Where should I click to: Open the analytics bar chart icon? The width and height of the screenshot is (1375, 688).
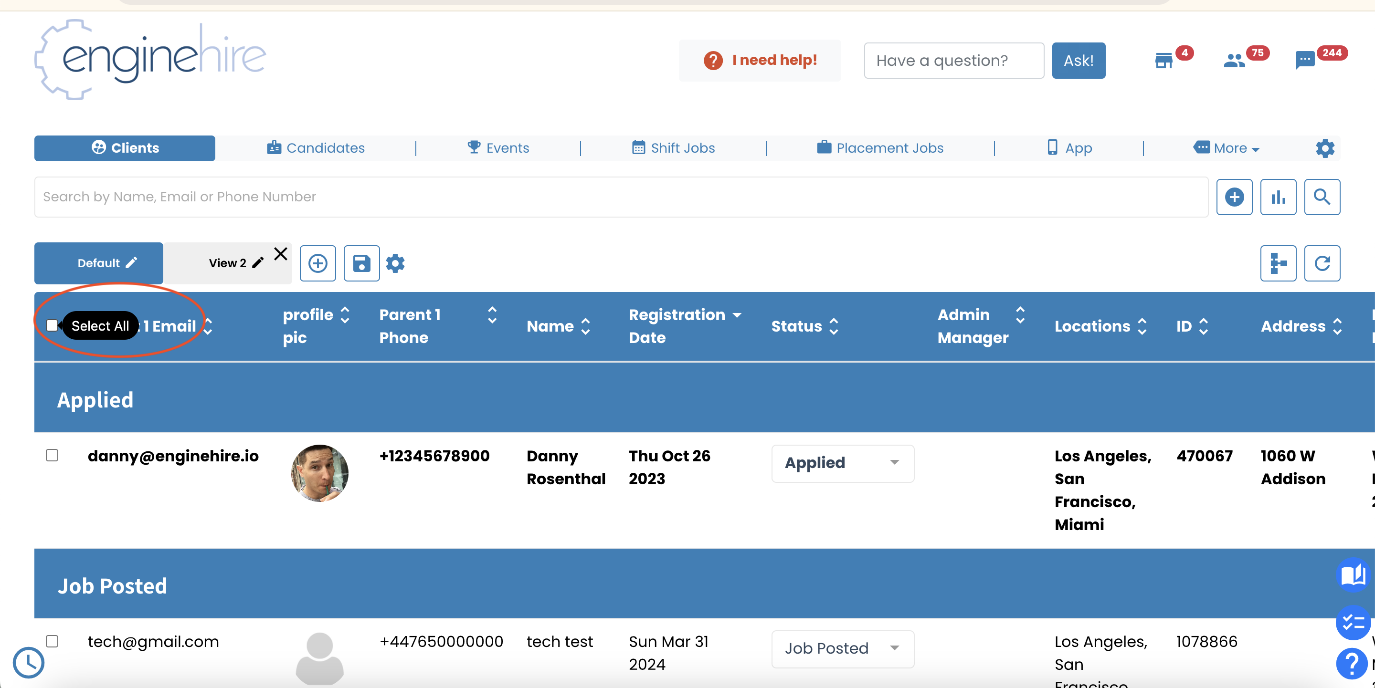pyautogui.click(x=1278, y=197)
